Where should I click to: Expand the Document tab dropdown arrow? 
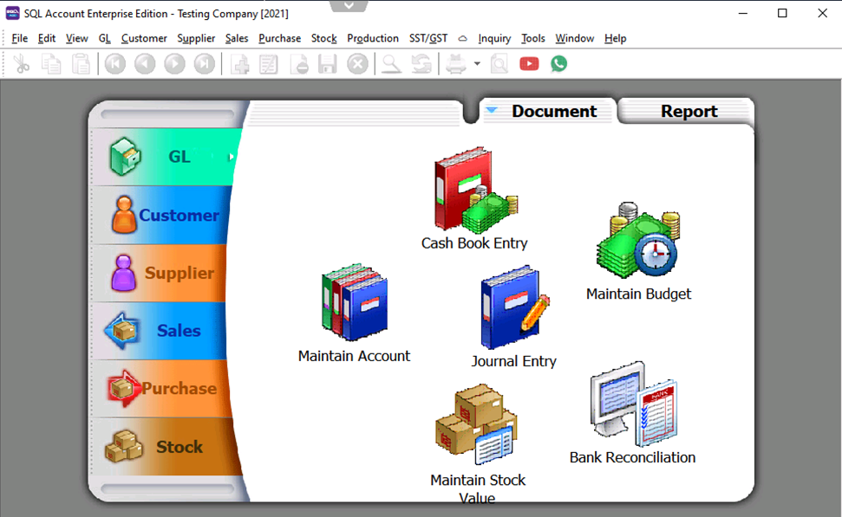point(492,111)
